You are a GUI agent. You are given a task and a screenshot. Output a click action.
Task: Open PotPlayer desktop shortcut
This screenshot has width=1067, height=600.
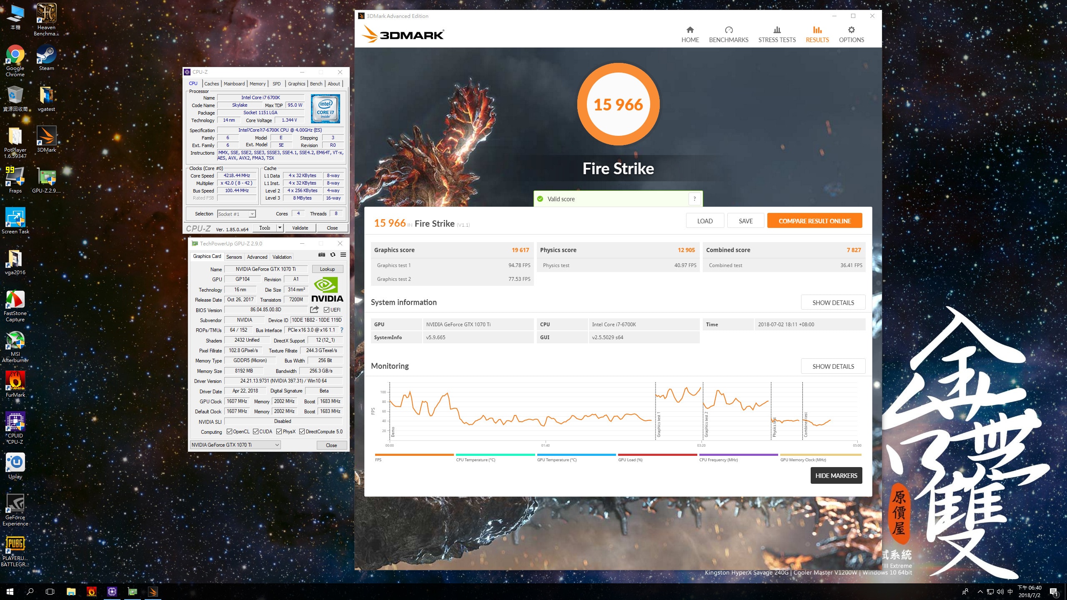click(x=15, y=142)
